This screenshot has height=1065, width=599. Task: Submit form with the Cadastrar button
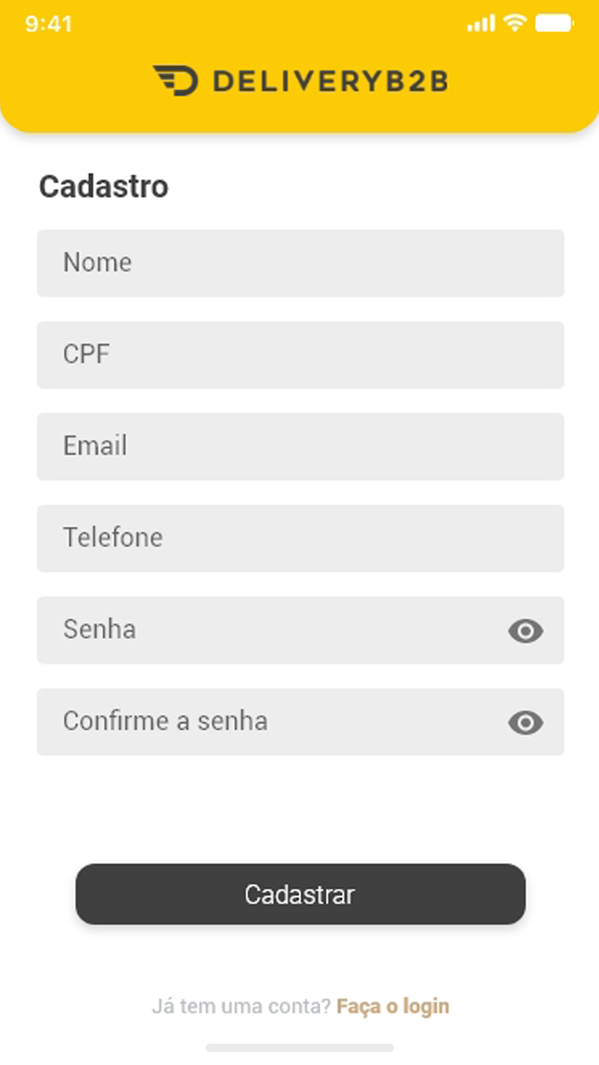[x=300, y=894]
